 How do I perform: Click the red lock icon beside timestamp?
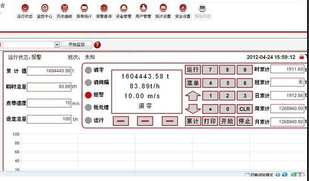click(302, 57)
